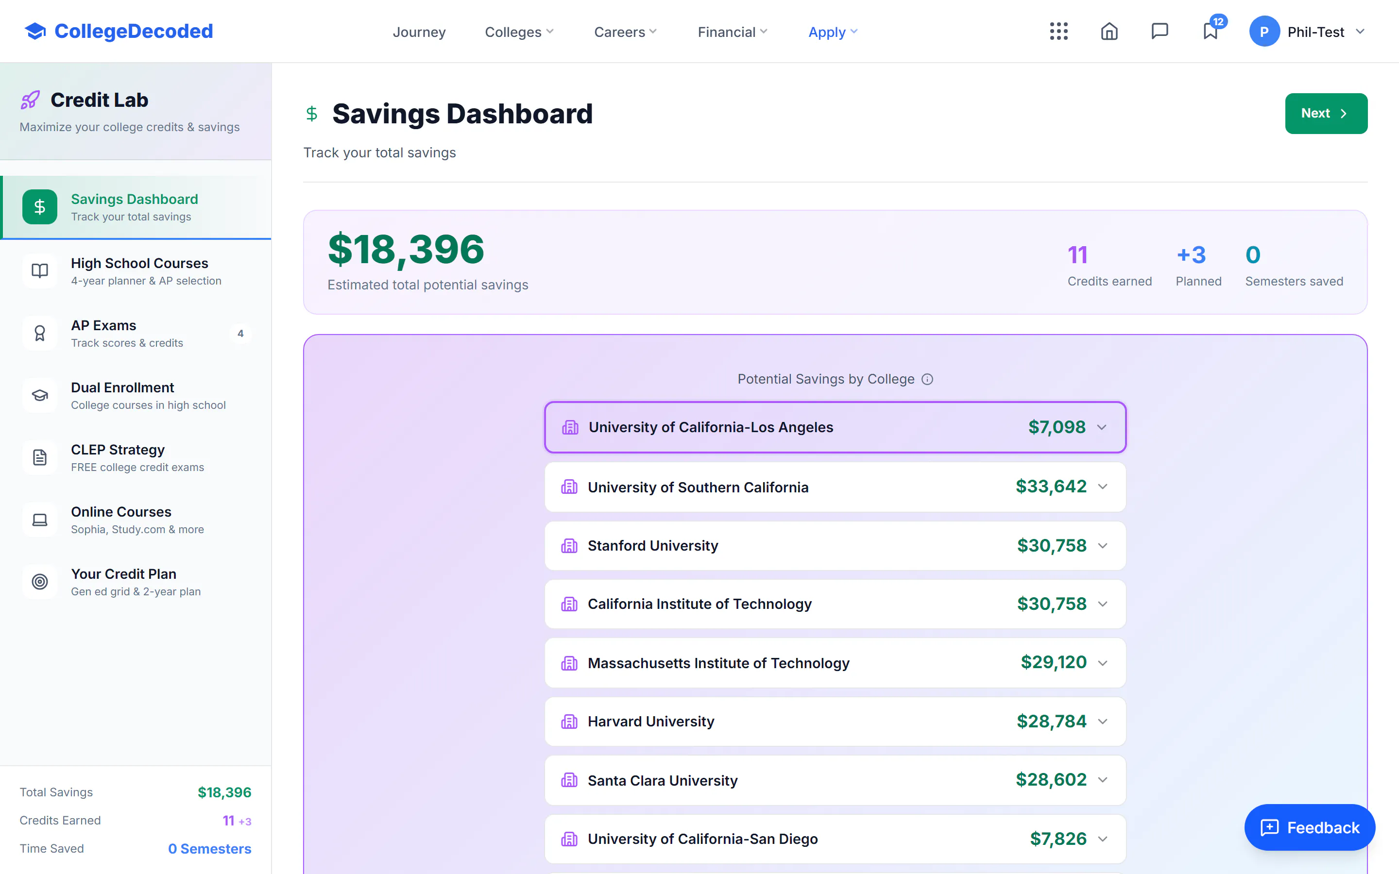Click the $18,396 estimated total savings figure
Screen dimensions: 1399x874
(406, 249)
